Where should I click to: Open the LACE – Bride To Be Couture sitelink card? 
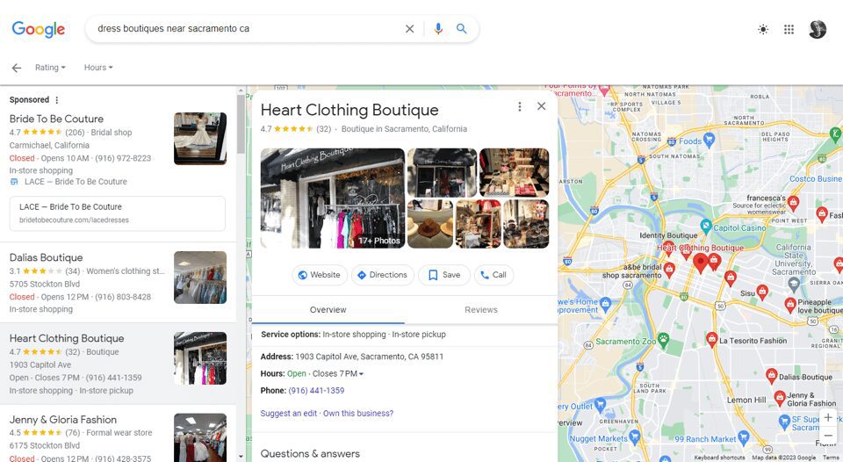(118, 213)
